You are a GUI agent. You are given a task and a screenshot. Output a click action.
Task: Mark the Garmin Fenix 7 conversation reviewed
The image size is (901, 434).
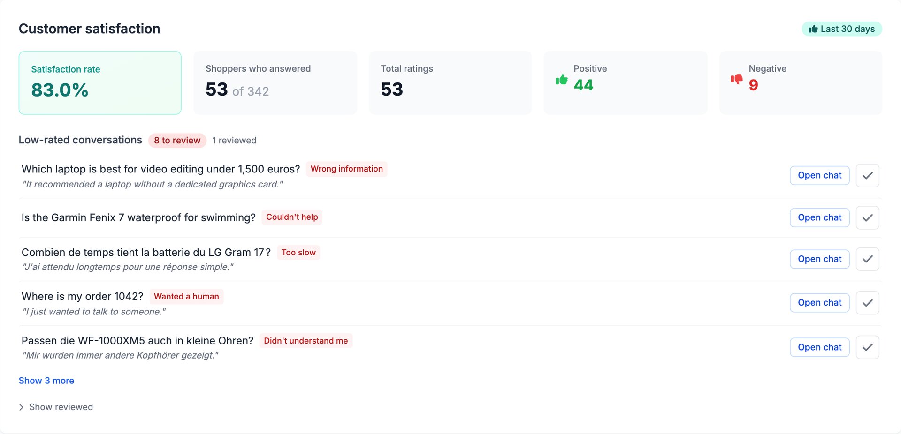pyautogui.click(x=867, y=217)
